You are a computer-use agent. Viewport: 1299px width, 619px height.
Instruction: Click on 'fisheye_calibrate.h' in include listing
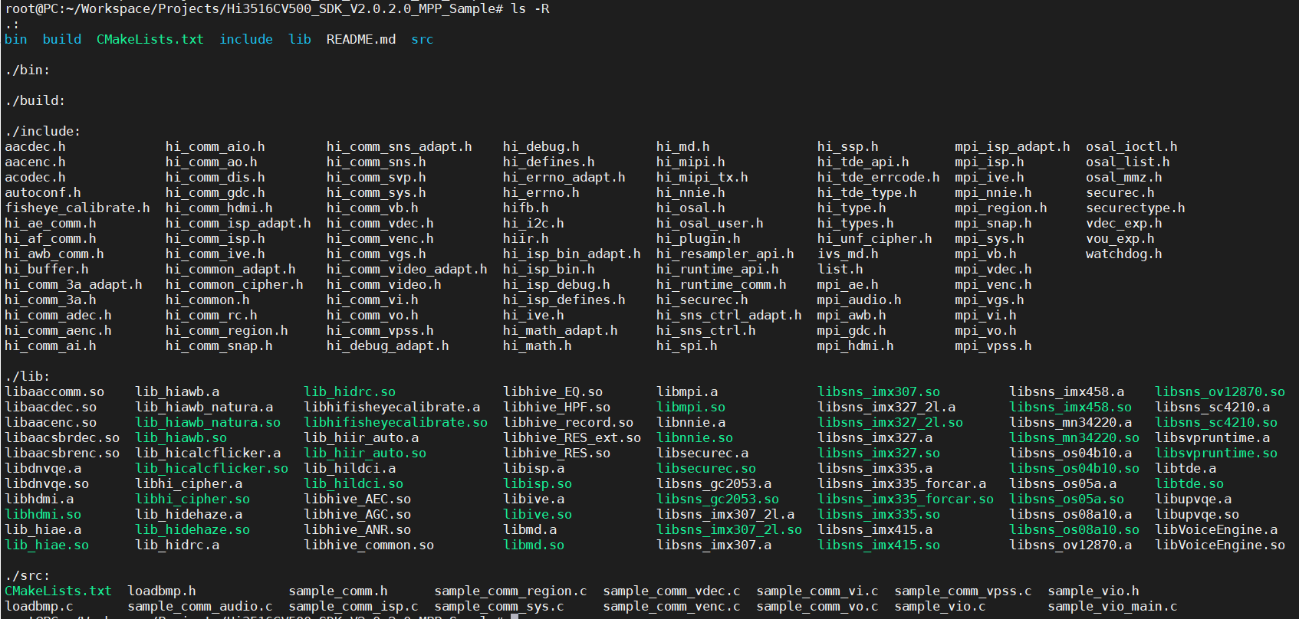click(77, 208)
